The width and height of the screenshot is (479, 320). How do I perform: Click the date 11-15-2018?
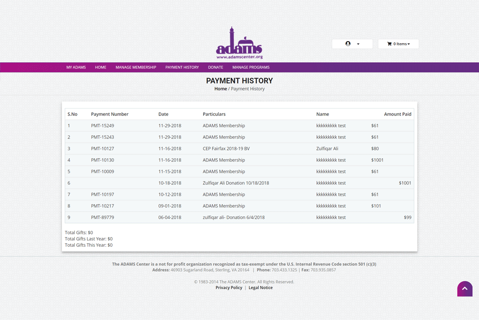pyautogui.click(x=170, y=171)
